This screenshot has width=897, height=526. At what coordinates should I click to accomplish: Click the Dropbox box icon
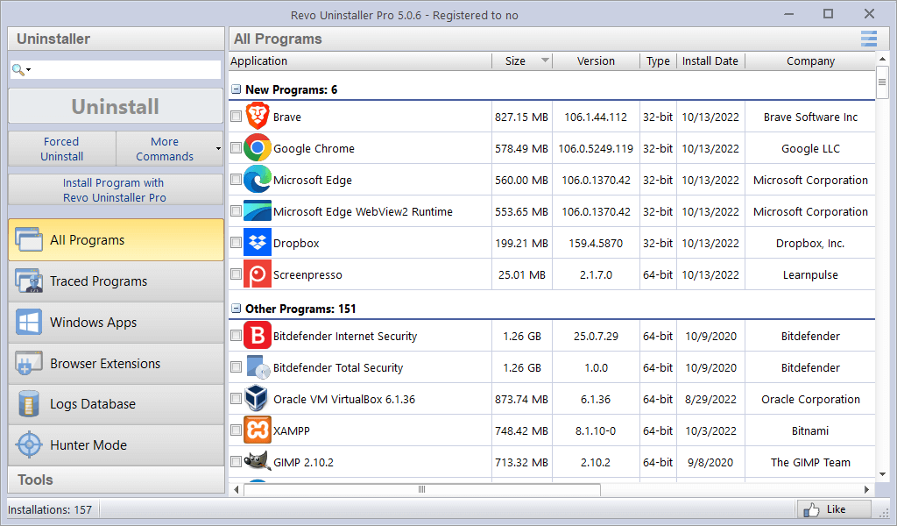pos(258,242)
